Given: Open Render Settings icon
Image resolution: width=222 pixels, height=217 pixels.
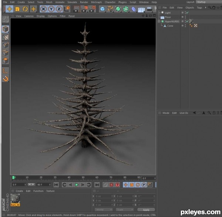Looking at the screenshot, I should [x=92, y=9].
